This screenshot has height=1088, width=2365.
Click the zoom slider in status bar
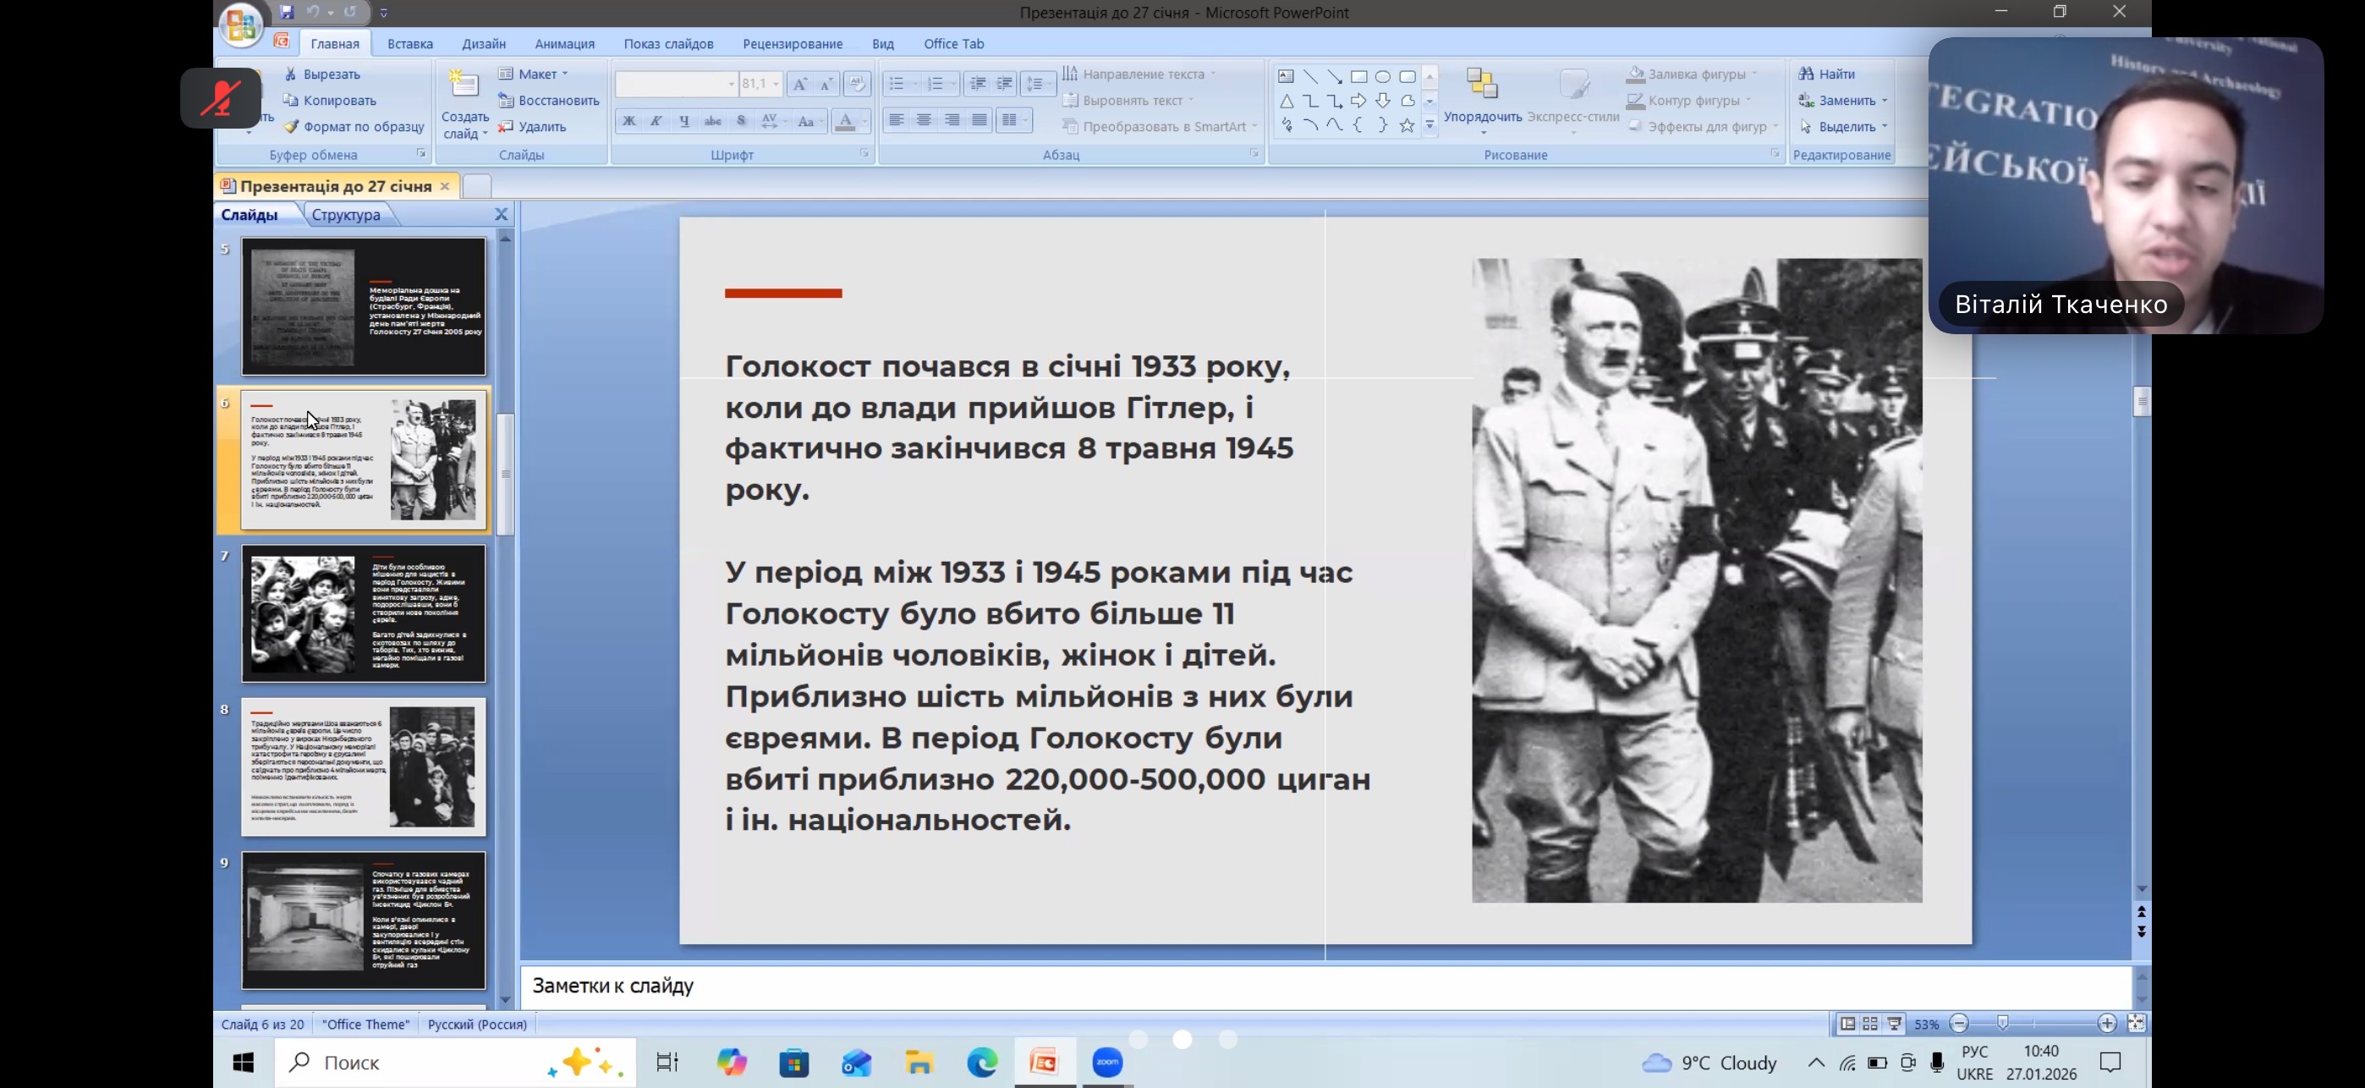(x=2003, y=1023)
